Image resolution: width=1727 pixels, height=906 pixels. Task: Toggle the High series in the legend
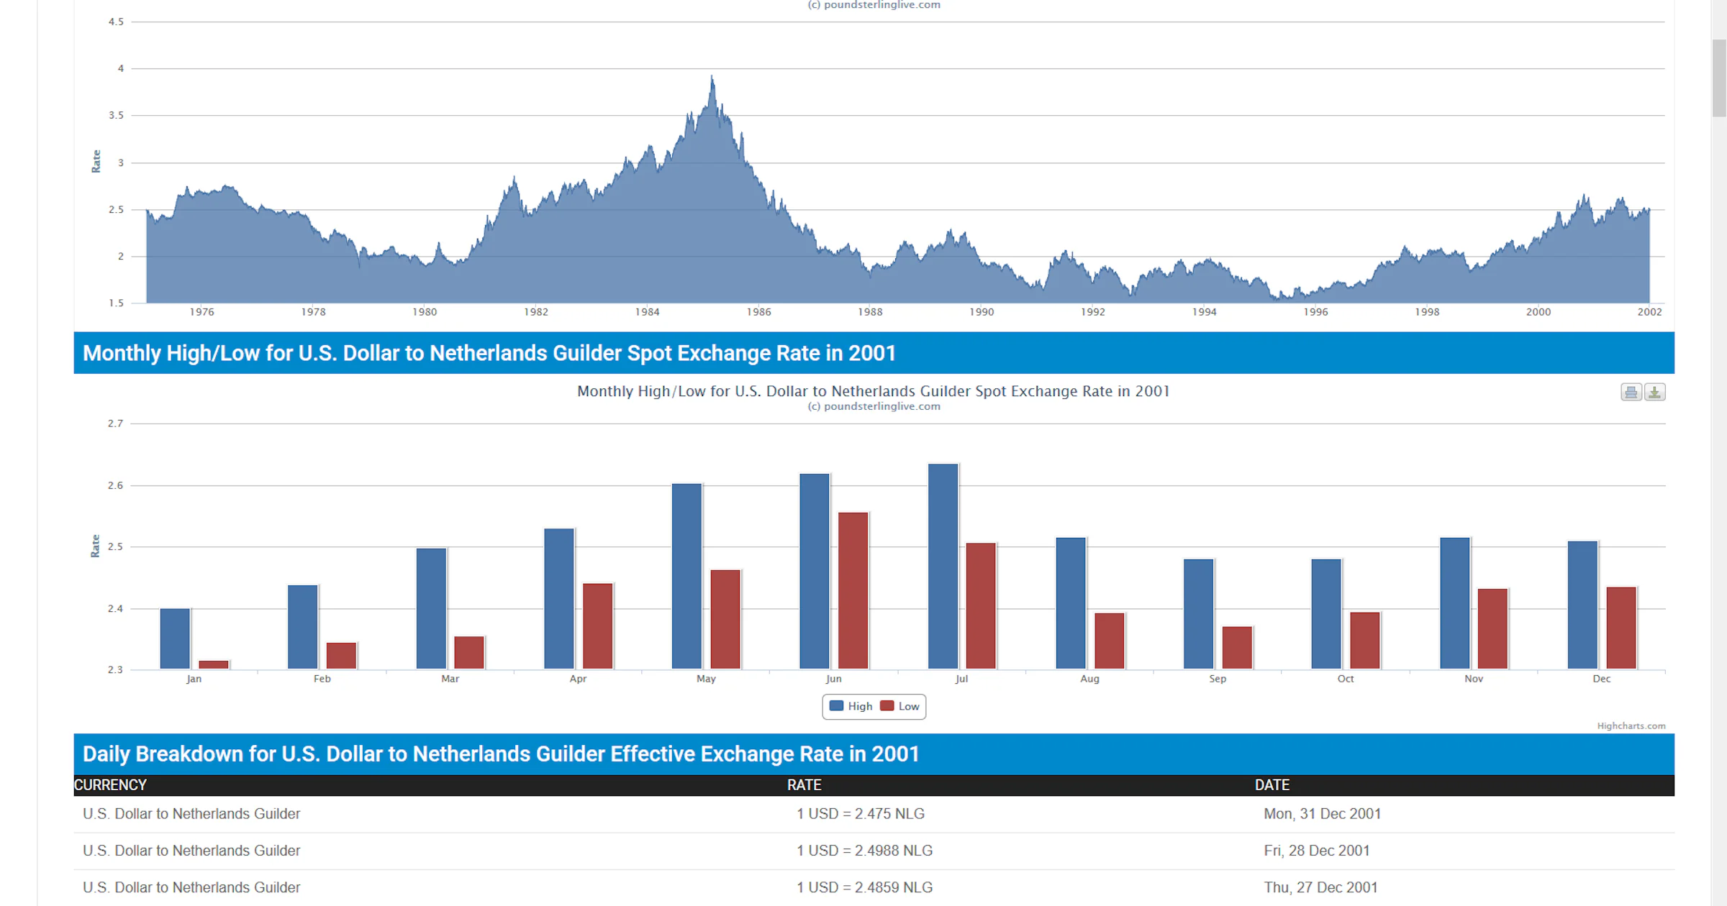click(851, 706)
